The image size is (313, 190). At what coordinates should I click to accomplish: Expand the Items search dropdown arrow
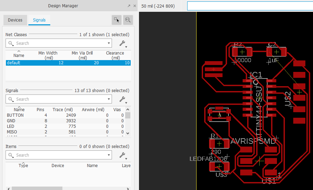point(109,155)
